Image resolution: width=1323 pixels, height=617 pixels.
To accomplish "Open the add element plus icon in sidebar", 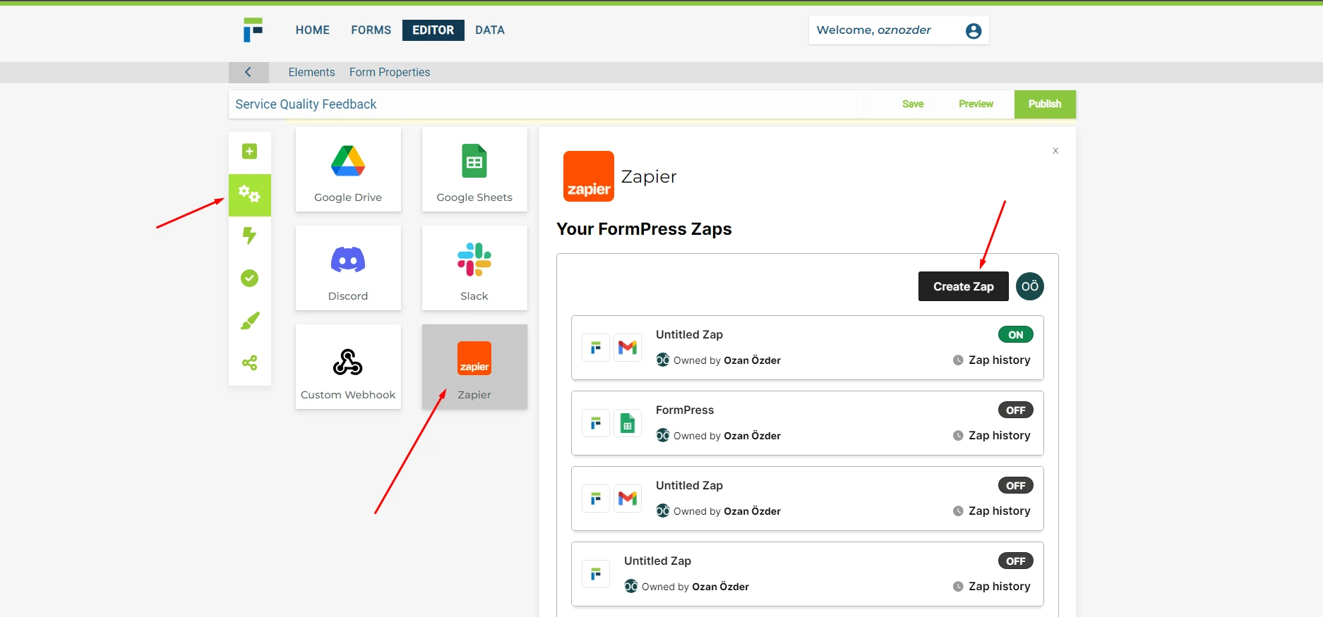I will click(x=250, y=152).
